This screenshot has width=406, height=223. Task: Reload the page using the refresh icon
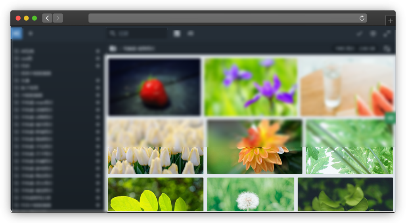tap(362, 18)
